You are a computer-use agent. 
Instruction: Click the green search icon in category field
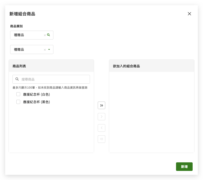48,35
